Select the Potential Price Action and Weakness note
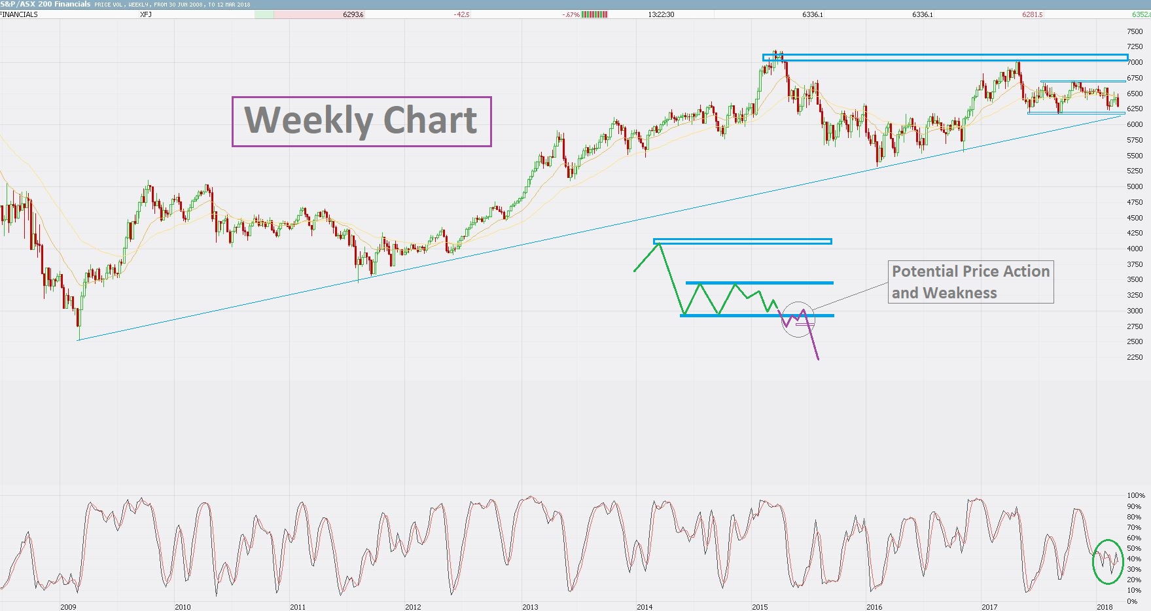 [x=971, y=282]
